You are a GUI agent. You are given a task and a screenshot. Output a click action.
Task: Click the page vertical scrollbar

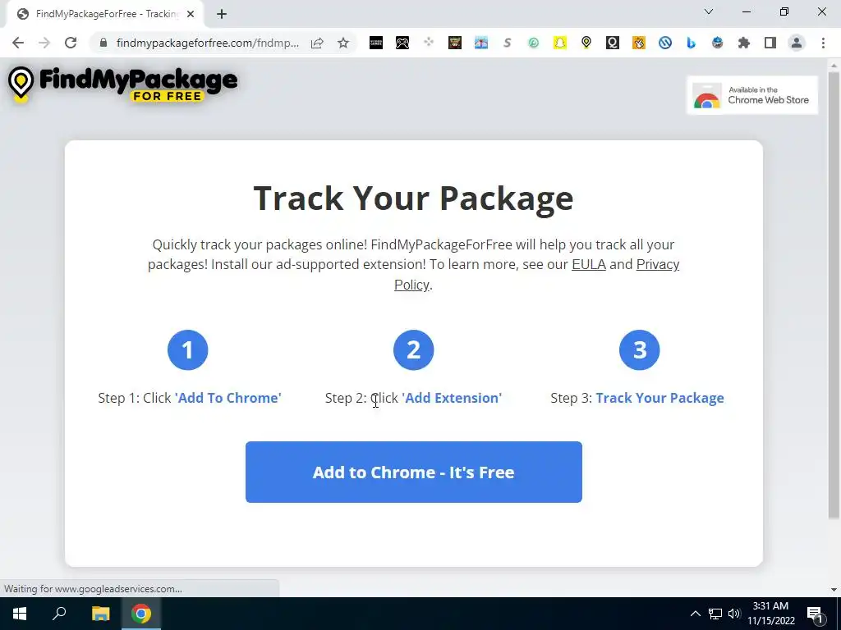pyautogui.click(x=834, y=294)
